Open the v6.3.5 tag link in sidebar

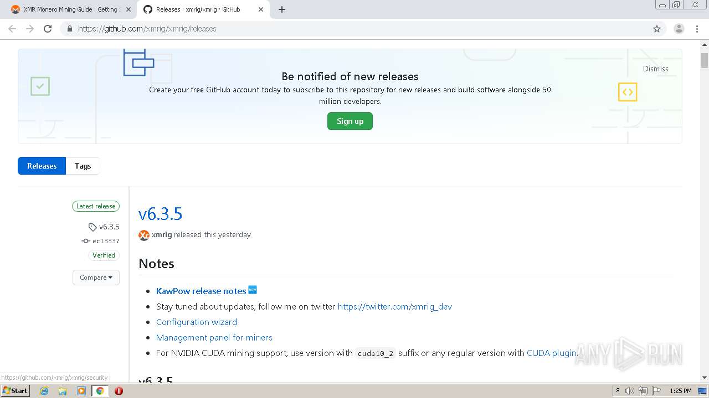coord(109,227)
